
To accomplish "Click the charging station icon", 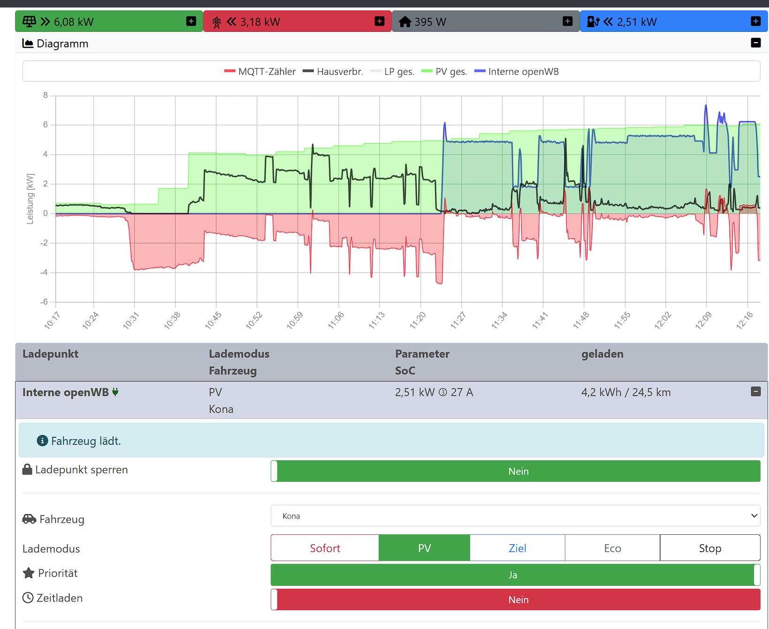I will (x=593, y=22).
